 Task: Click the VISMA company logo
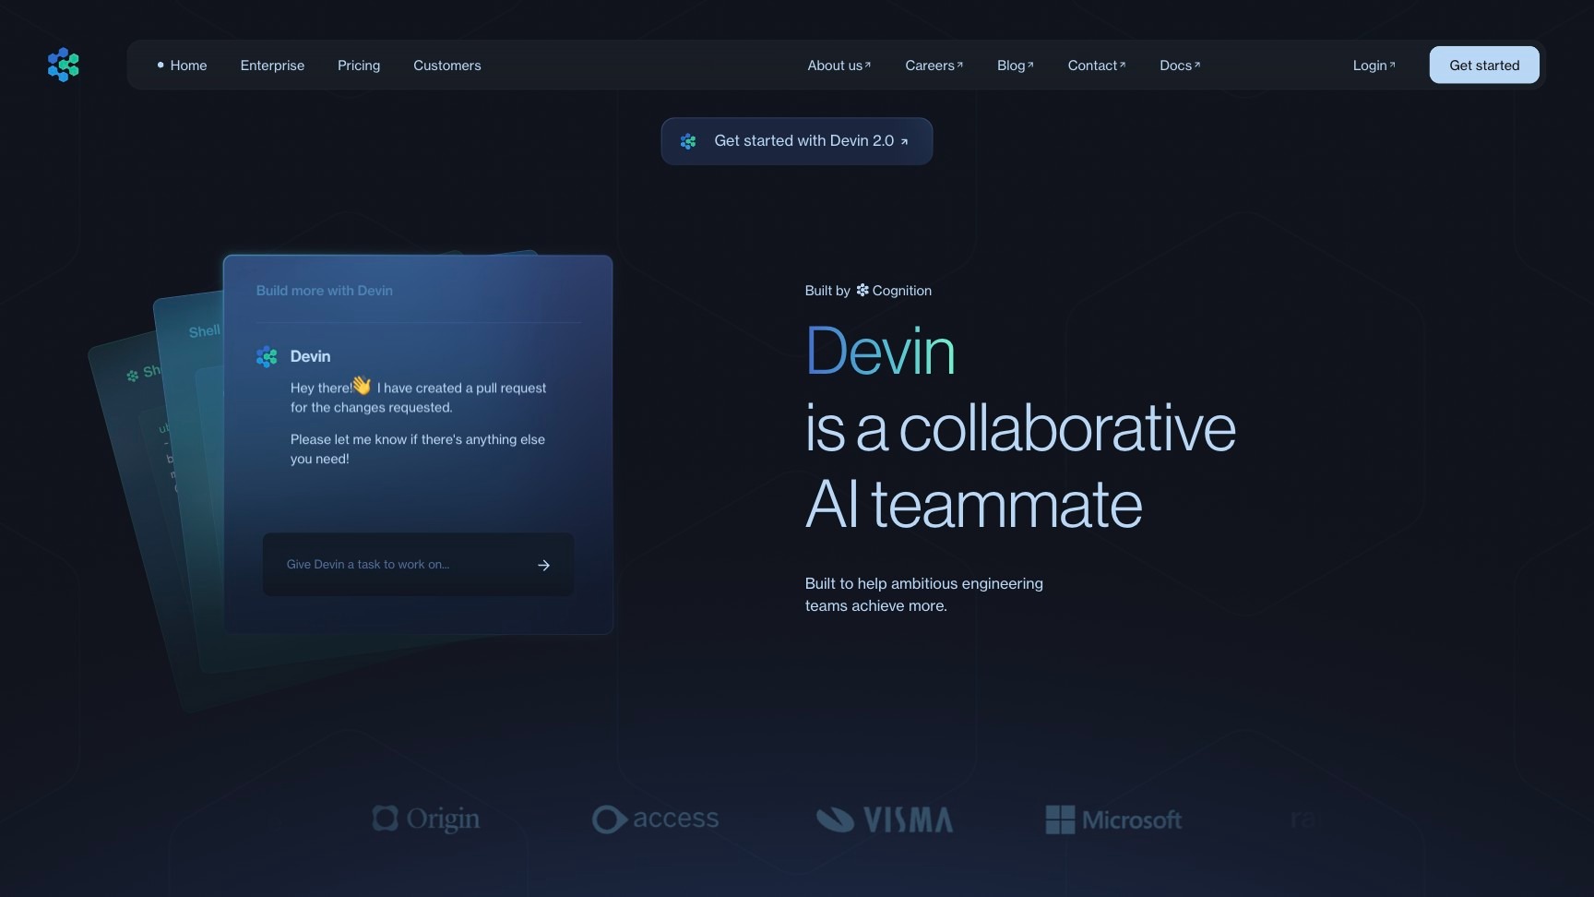click(x=883, y=819)
